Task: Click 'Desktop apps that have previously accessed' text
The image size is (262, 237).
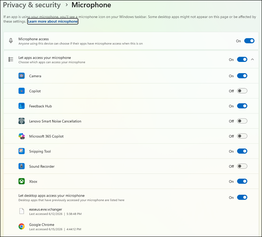Action: coord(71,200)
